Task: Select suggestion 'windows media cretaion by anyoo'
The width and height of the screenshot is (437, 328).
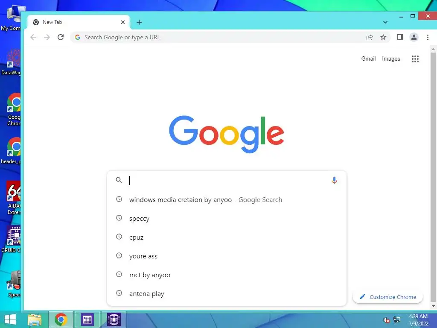Action: (227, 200)
